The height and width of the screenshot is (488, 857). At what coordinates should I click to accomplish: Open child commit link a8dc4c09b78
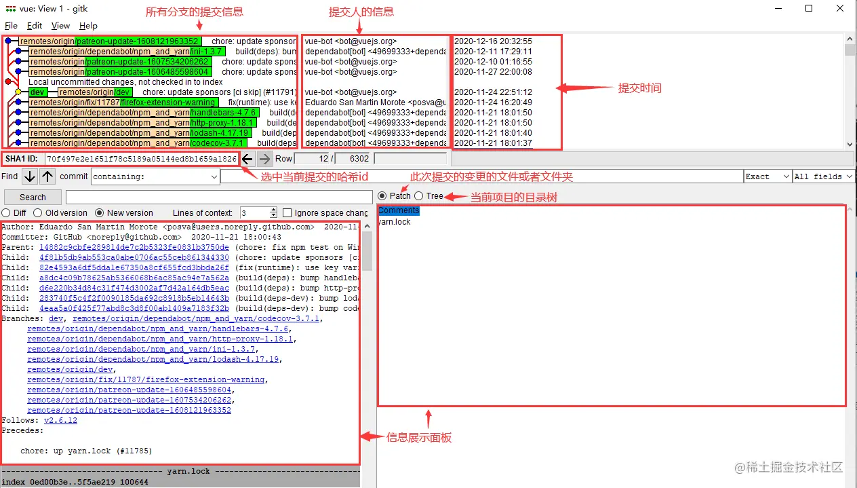pos(134,278)
